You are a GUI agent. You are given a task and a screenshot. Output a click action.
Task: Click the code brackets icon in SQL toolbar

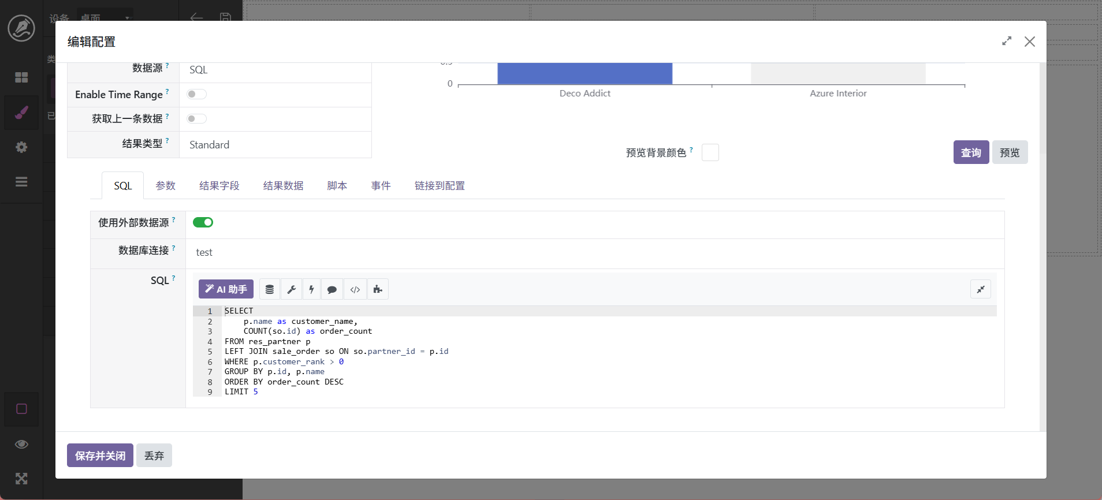[x=355, y=289]
